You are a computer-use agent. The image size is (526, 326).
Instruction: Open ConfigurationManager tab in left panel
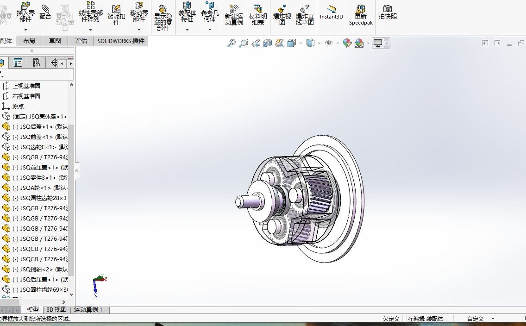coord(36,63)
